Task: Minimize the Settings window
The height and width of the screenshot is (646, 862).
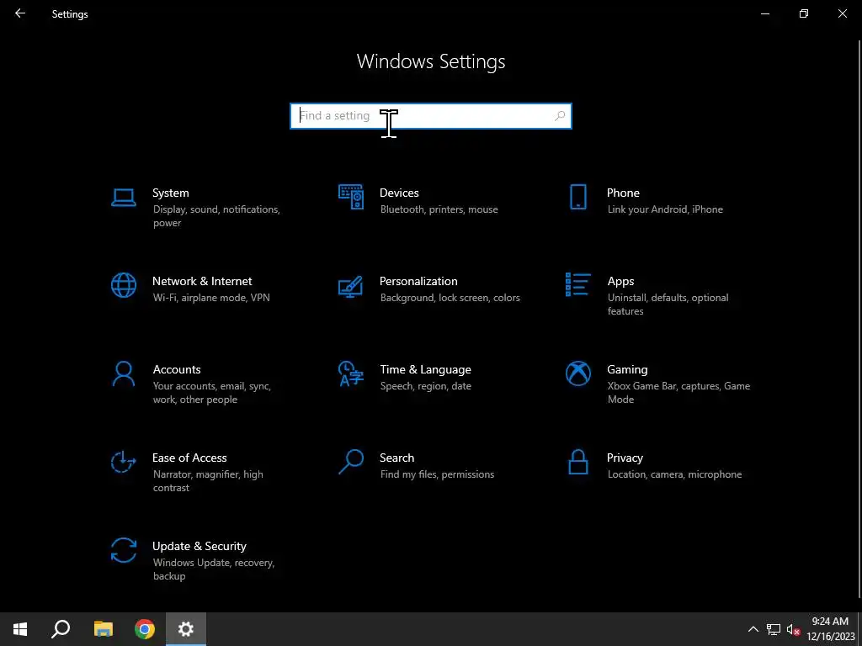Action: [x=765, y=13]
